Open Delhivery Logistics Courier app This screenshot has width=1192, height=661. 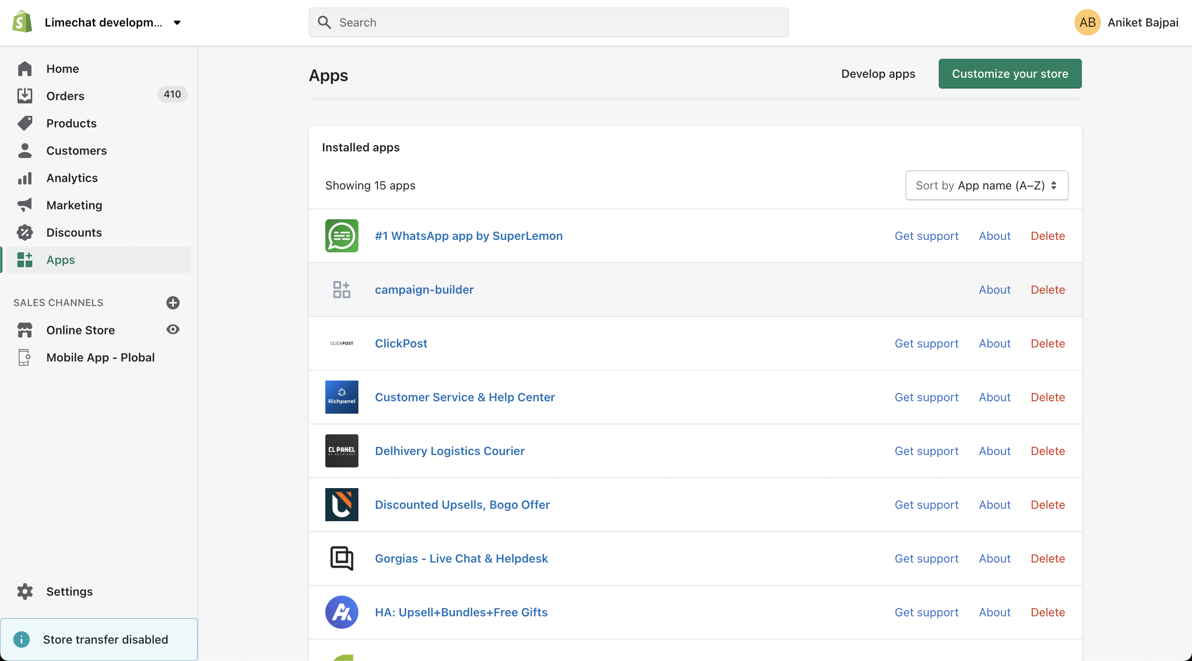tap(449, 451)
